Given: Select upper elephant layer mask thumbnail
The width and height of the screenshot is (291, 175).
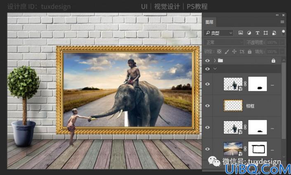Looking at the screenshot, I should pos(258,84).
